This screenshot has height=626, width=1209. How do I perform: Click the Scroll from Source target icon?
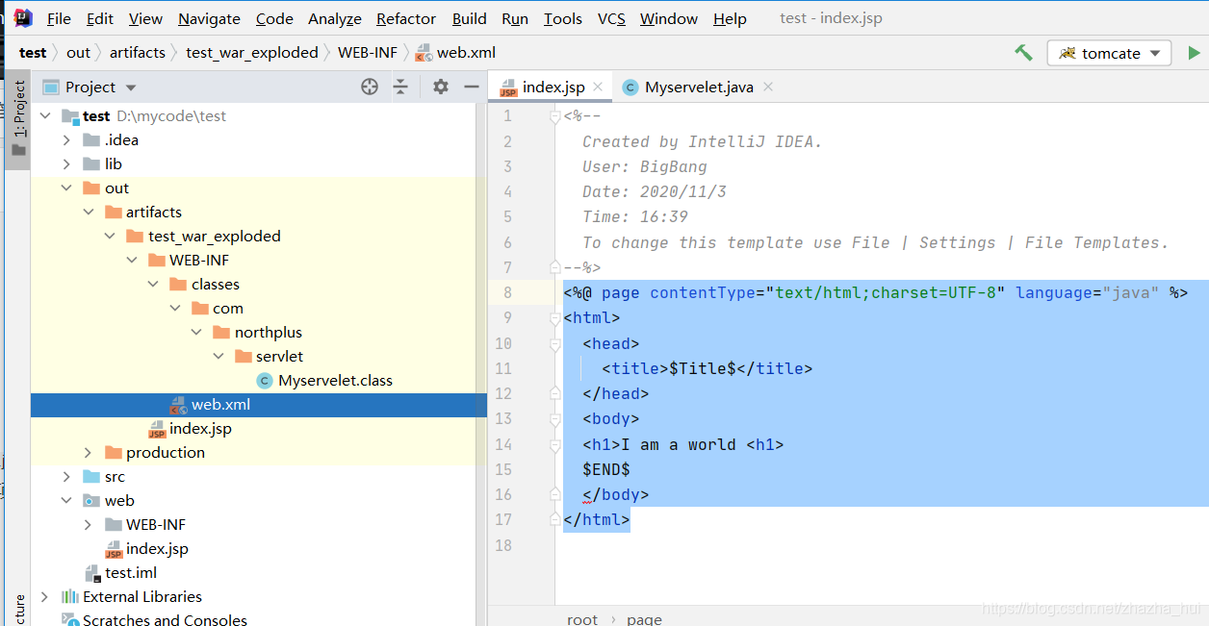click(370, 87)
